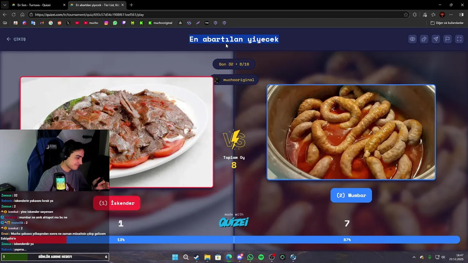Click the 'Son 32 • 8/16' round indicator
Image resolution: width=468 pixels, height=263 pixels.
pos(234,64)
